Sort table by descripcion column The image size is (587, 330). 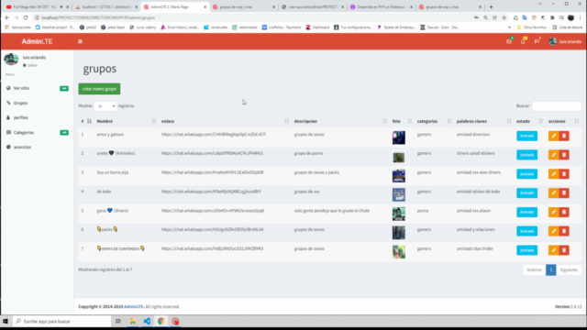(x=340, y=121)
